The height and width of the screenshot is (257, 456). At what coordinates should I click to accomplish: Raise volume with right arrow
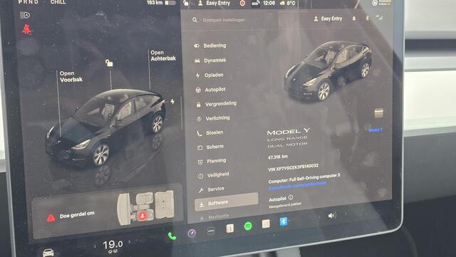tap(346, 214)
